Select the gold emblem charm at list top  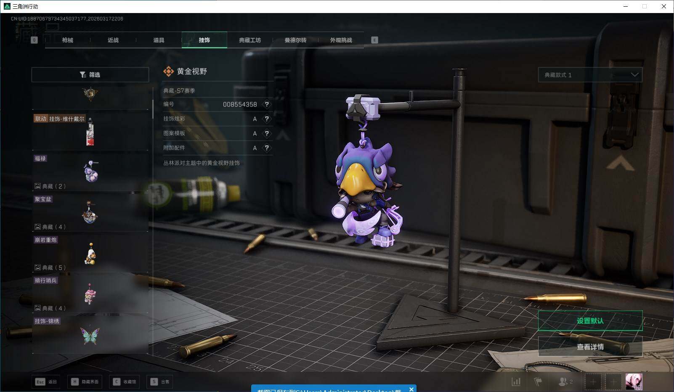tap(90, 95)
